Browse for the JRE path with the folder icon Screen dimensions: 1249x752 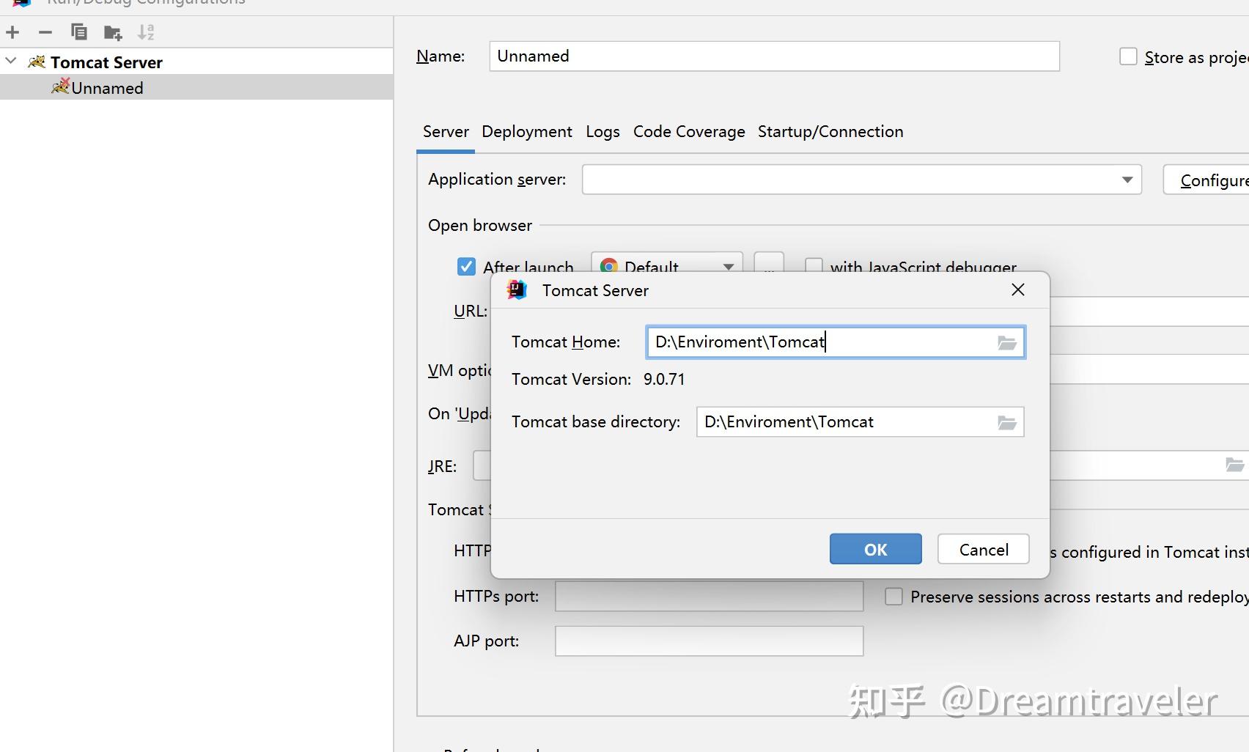point(1234,465)
